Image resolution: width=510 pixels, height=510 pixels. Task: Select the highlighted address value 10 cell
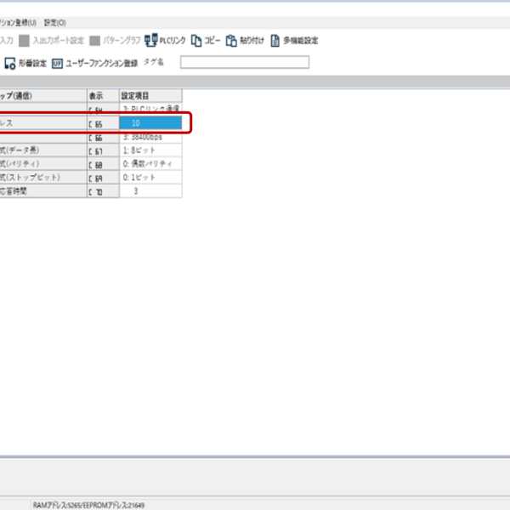[150, 123]
